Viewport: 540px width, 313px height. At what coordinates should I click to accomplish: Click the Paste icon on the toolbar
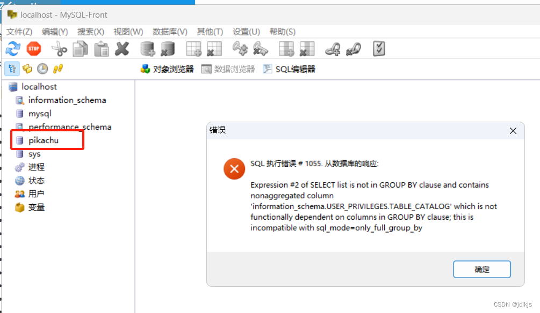(100, 49)
